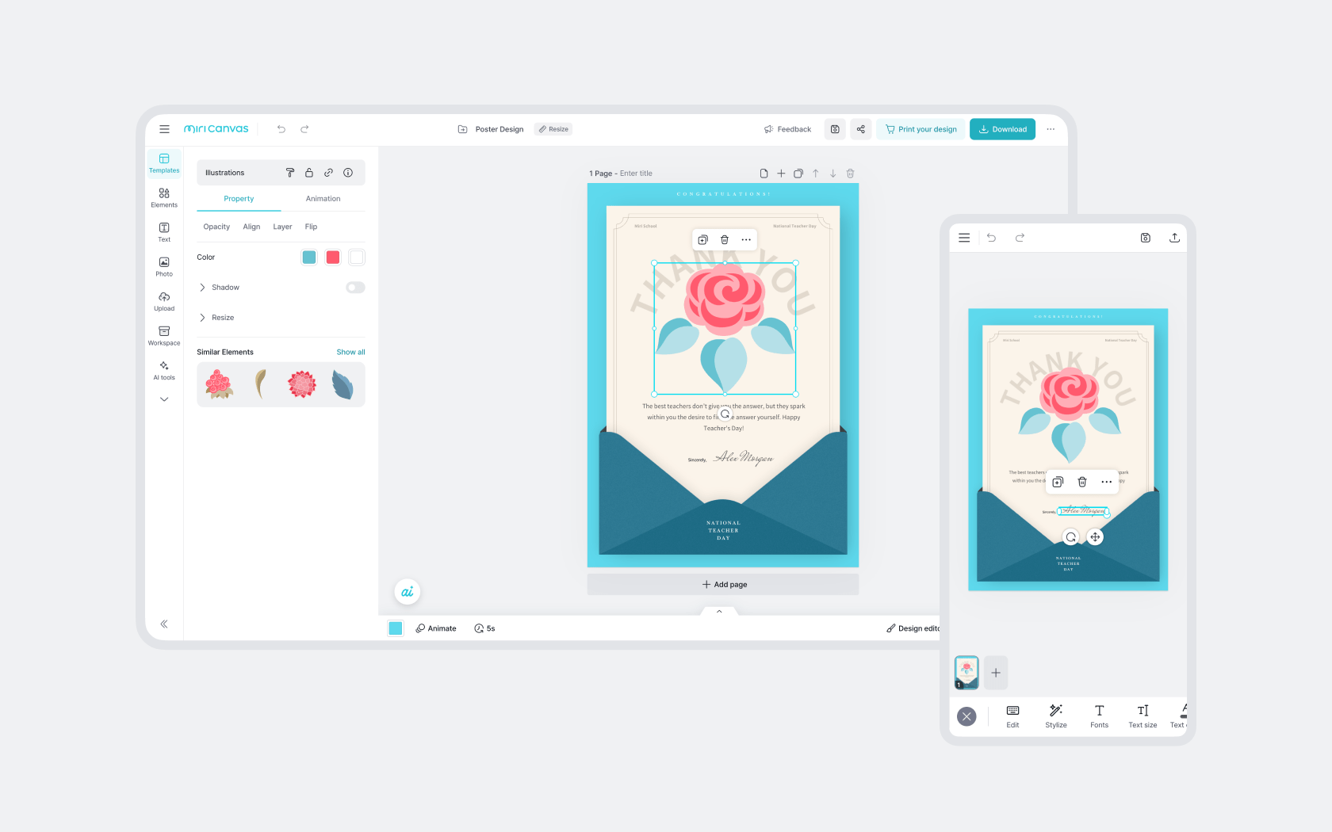Move page down arrow icon
The width and height of the screenshot is (1332, 832).
(x=833, y=174)
